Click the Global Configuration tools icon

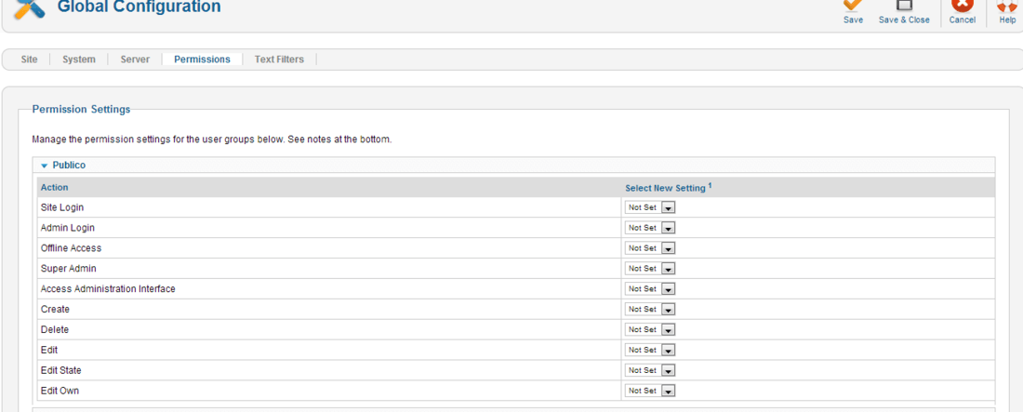pos(30,9)
